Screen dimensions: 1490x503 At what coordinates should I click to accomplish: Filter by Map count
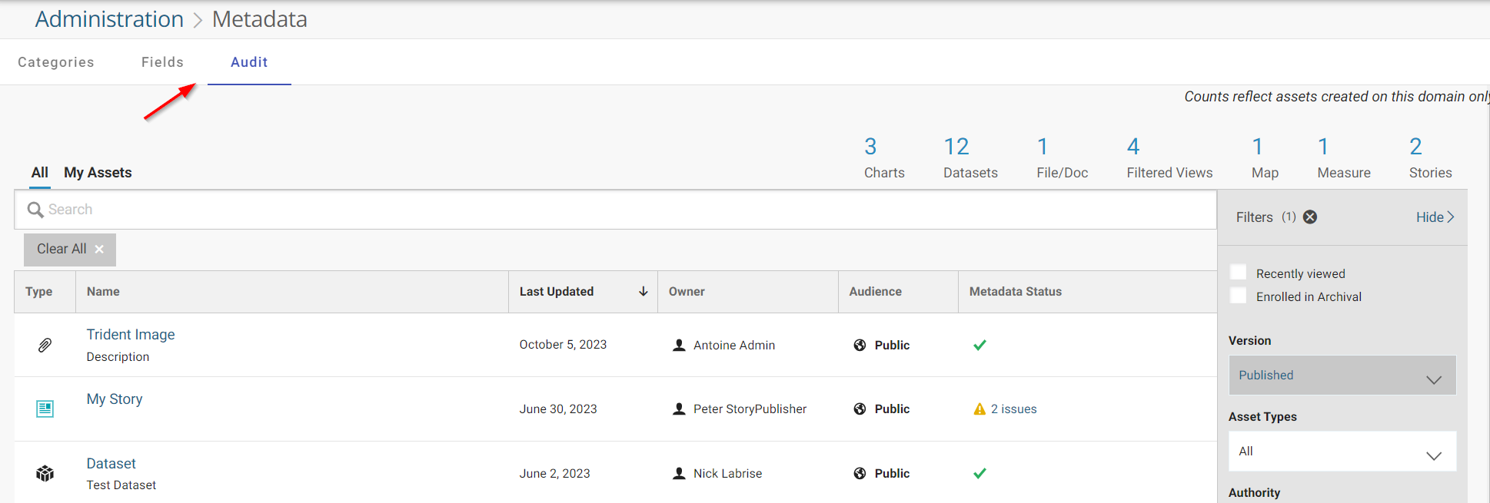coord(1265,158)
